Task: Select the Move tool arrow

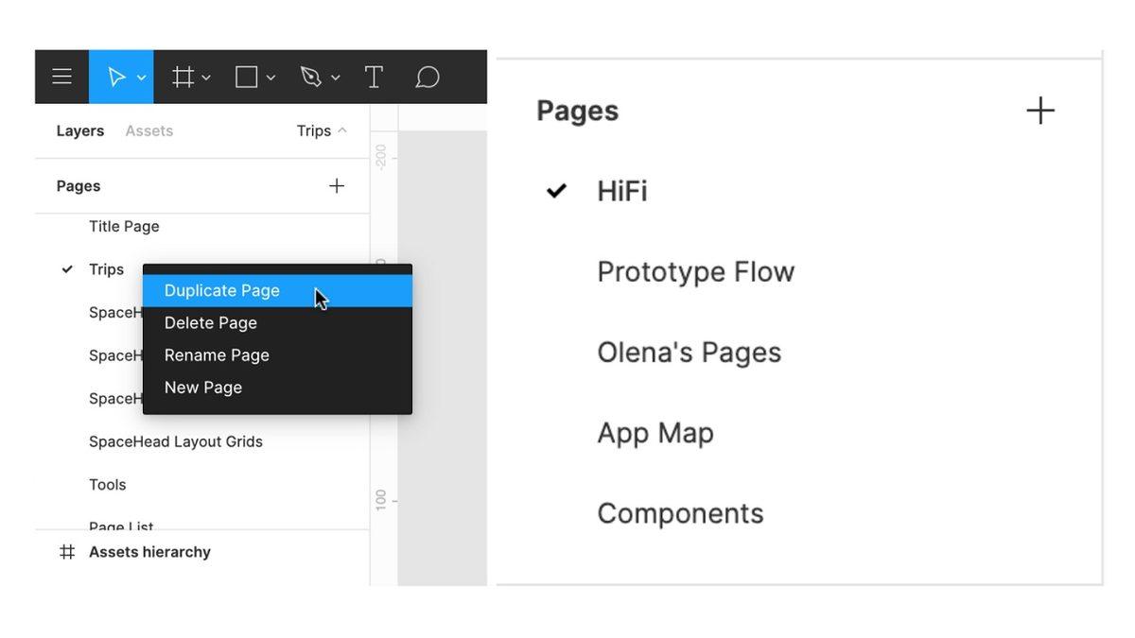Action: 115,77
